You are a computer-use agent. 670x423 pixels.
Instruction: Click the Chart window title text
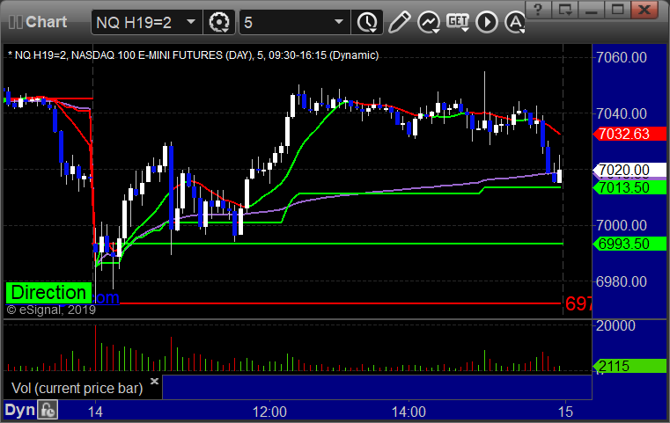click(46, 22)
